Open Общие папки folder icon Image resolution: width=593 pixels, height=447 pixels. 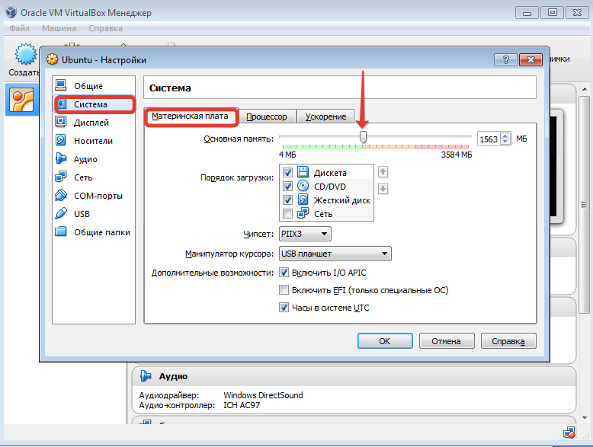coord(61,231)
